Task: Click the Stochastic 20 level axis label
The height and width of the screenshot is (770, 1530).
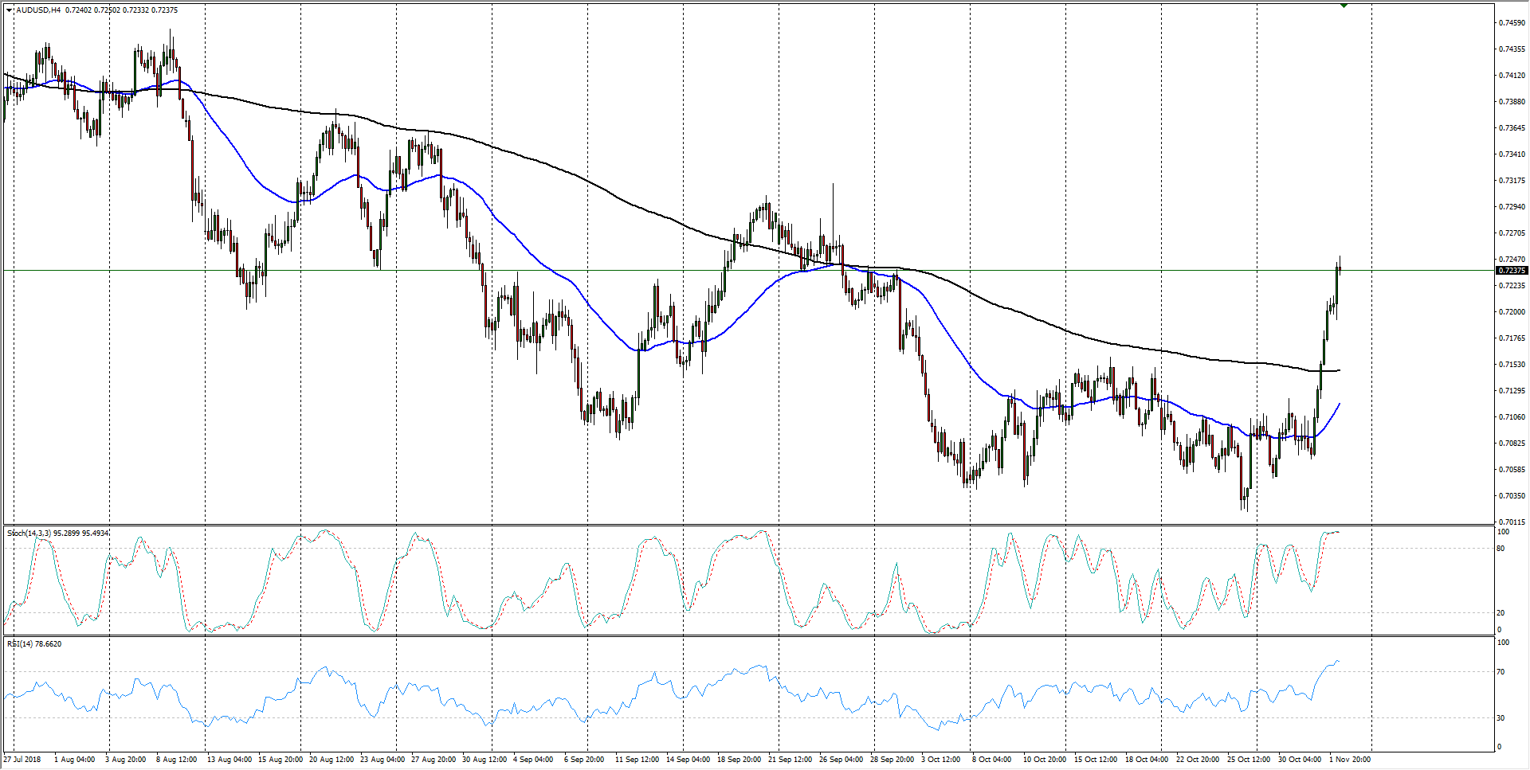Action: [x=1501, y=613]
